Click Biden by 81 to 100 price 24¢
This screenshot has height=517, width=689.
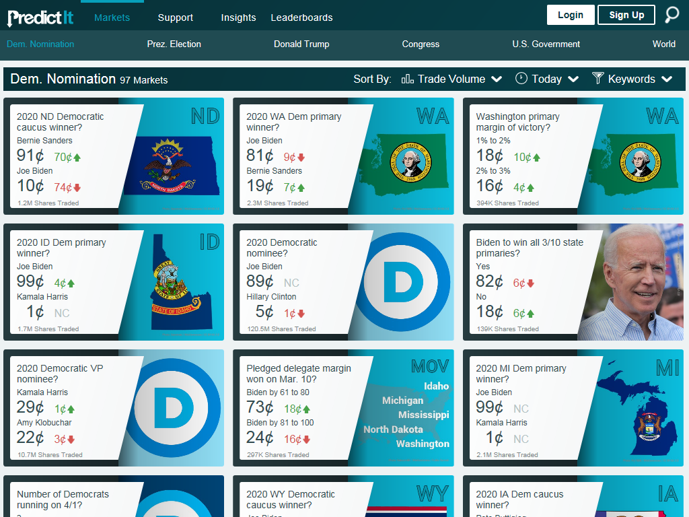pyautogui.click(x=260, y=438)
